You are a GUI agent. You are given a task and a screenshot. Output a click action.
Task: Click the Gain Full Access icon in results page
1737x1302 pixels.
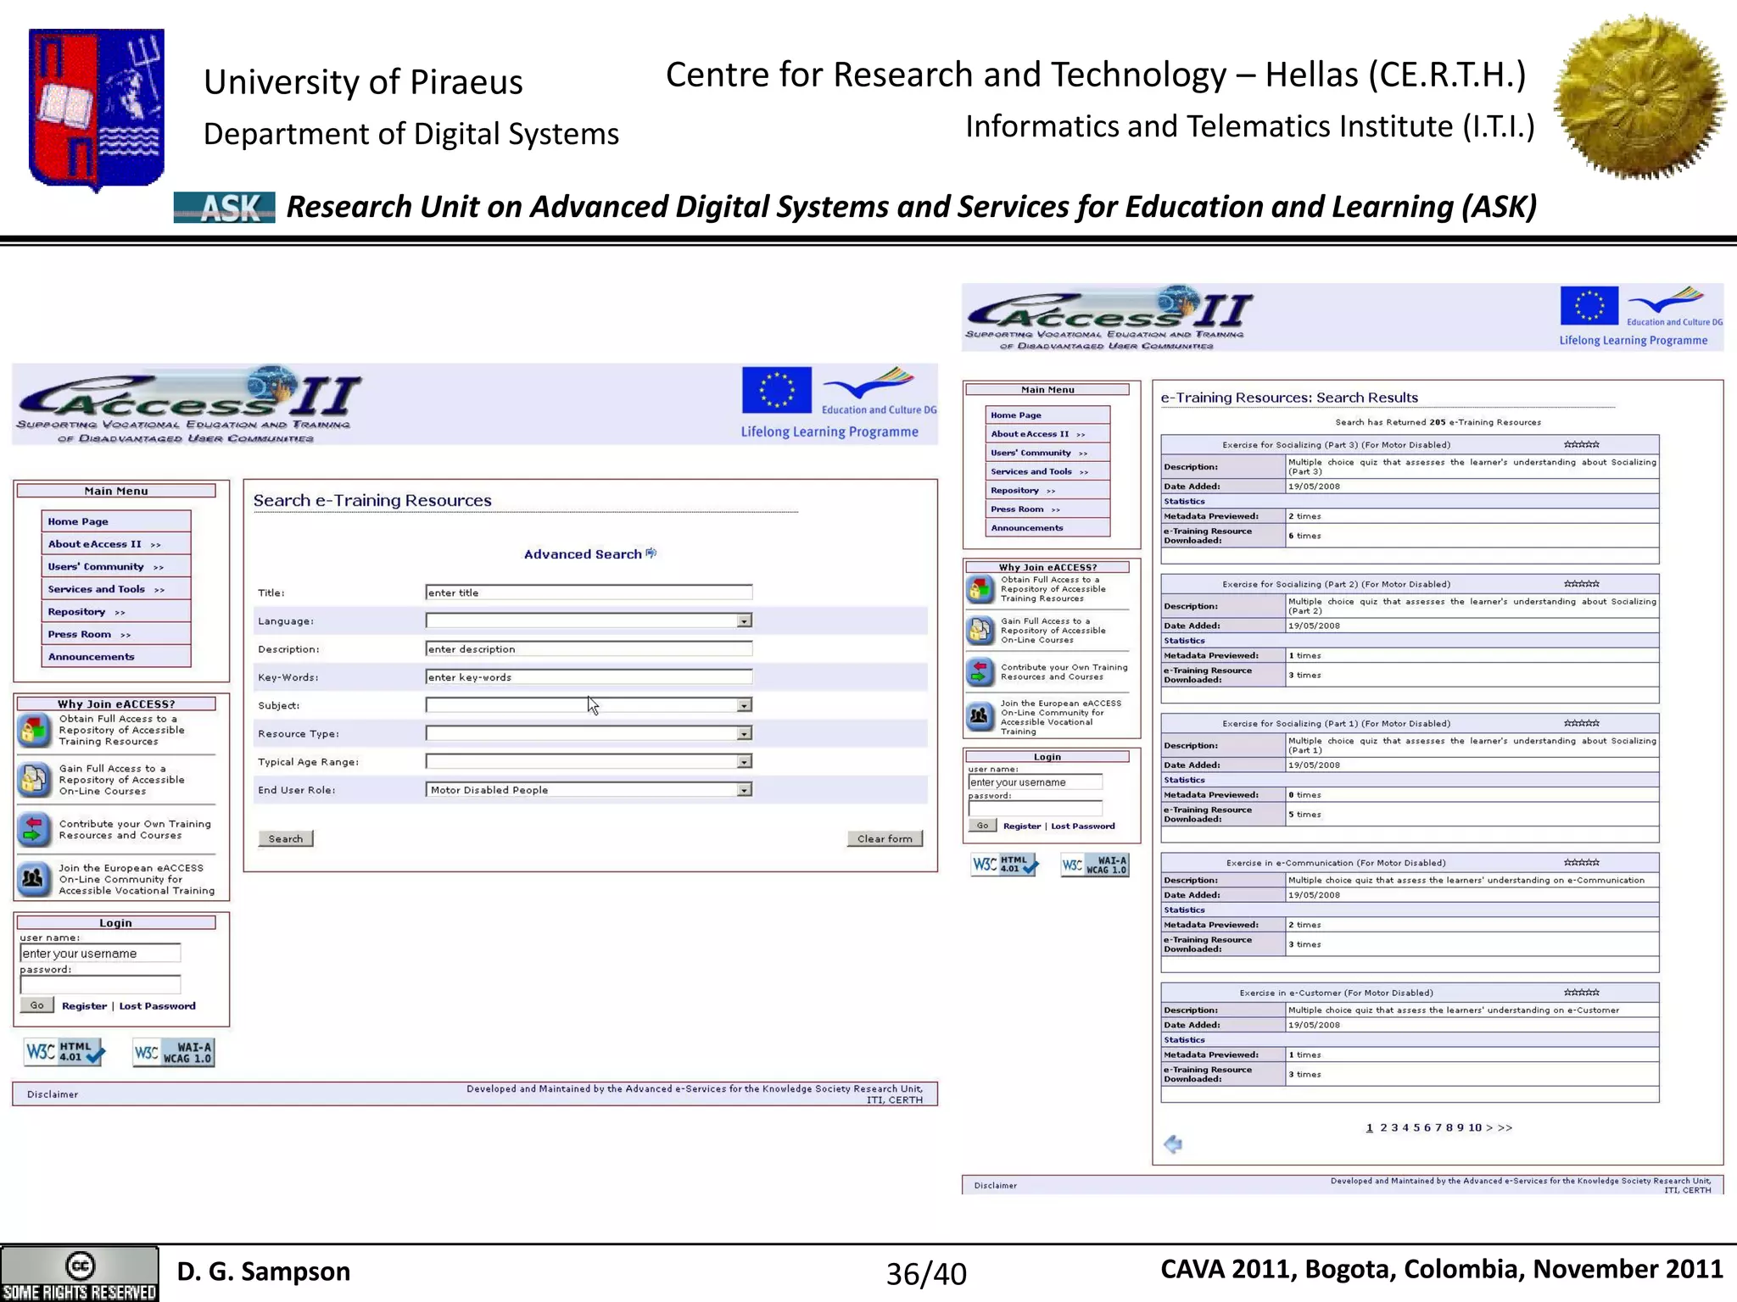coord(980,631)
